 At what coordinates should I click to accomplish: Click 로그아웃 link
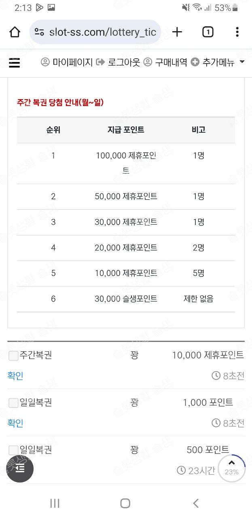(118, 62)
